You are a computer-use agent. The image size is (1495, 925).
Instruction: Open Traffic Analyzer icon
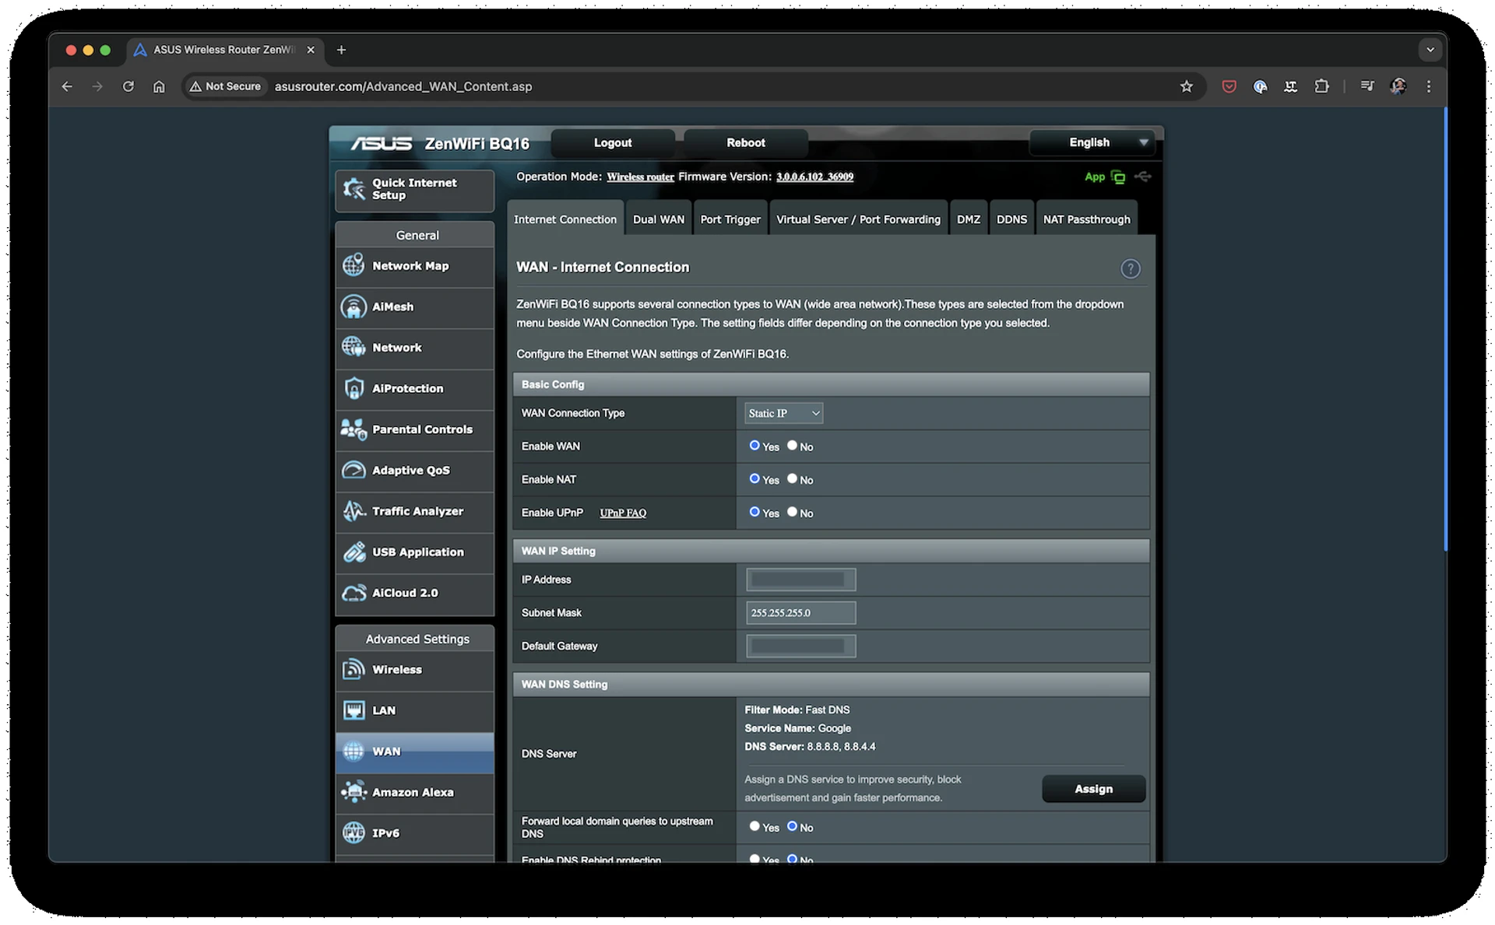click(x=354, y=511)
